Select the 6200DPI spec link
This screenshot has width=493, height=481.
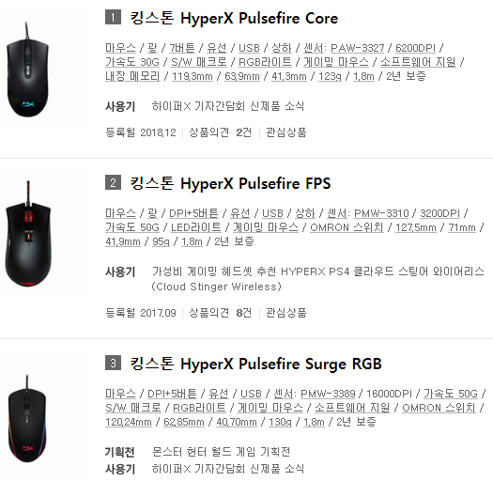click(x=415, y=48)
